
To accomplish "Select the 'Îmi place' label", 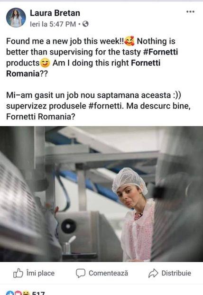I will click(40, 273).
